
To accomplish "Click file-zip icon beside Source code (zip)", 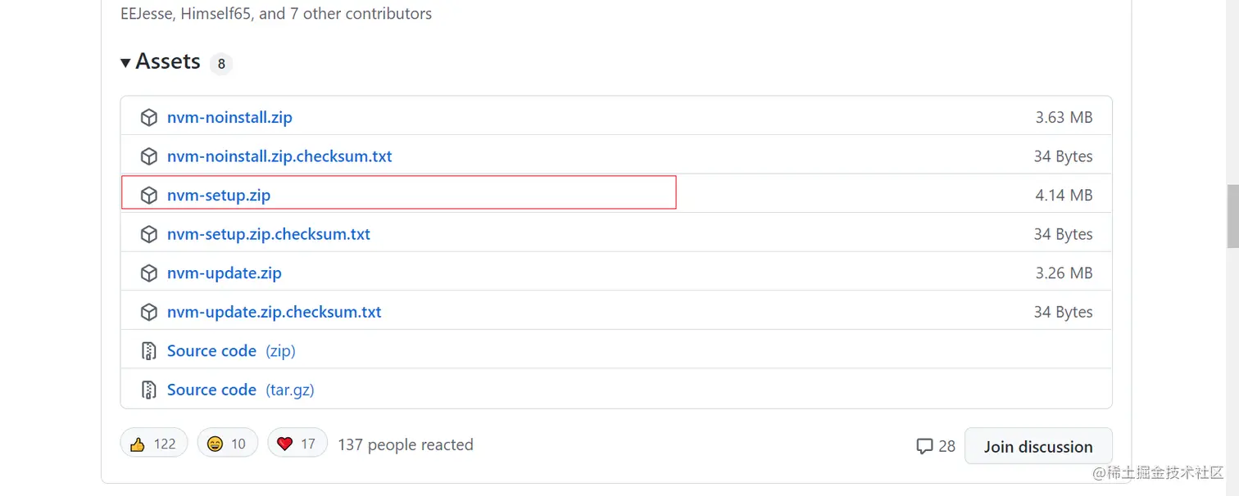I will click(148, 351).
